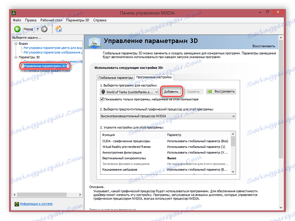Click the Добавить button

tap(171, 92)
